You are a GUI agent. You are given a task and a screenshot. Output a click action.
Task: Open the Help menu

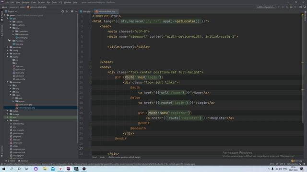coord(75,2)
